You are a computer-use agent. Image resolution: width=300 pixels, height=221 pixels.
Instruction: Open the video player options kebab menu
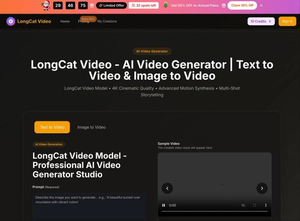click(266, 205)
